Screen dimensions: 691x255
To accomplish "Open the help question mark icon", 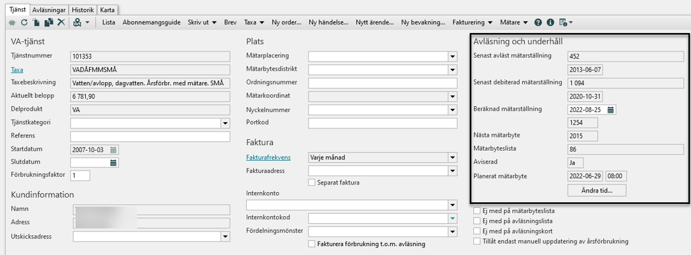I will point(538,22).
